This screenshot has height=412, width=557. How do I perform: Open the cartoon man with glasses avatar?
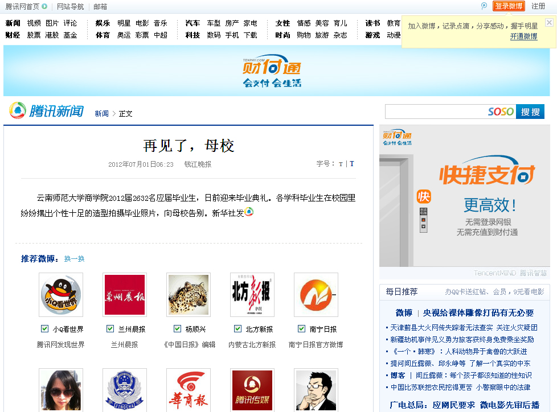coord(316,390)
